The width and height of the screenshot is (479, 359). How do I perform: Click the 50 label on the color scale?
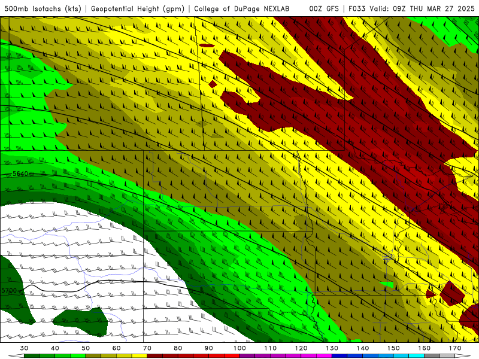86,348
